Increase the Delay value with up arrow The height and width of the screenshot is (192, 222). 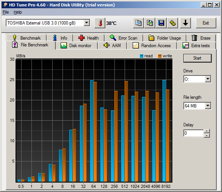(207, 131)
